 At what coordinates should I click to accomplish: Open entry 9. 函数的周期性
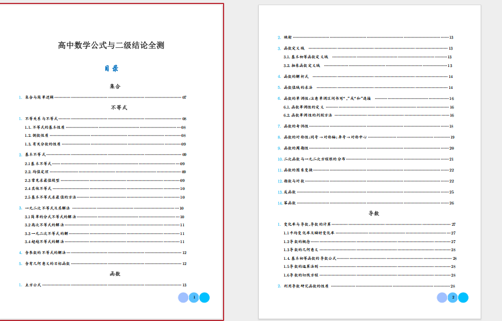pyautogui.click(x=366, y=148)
